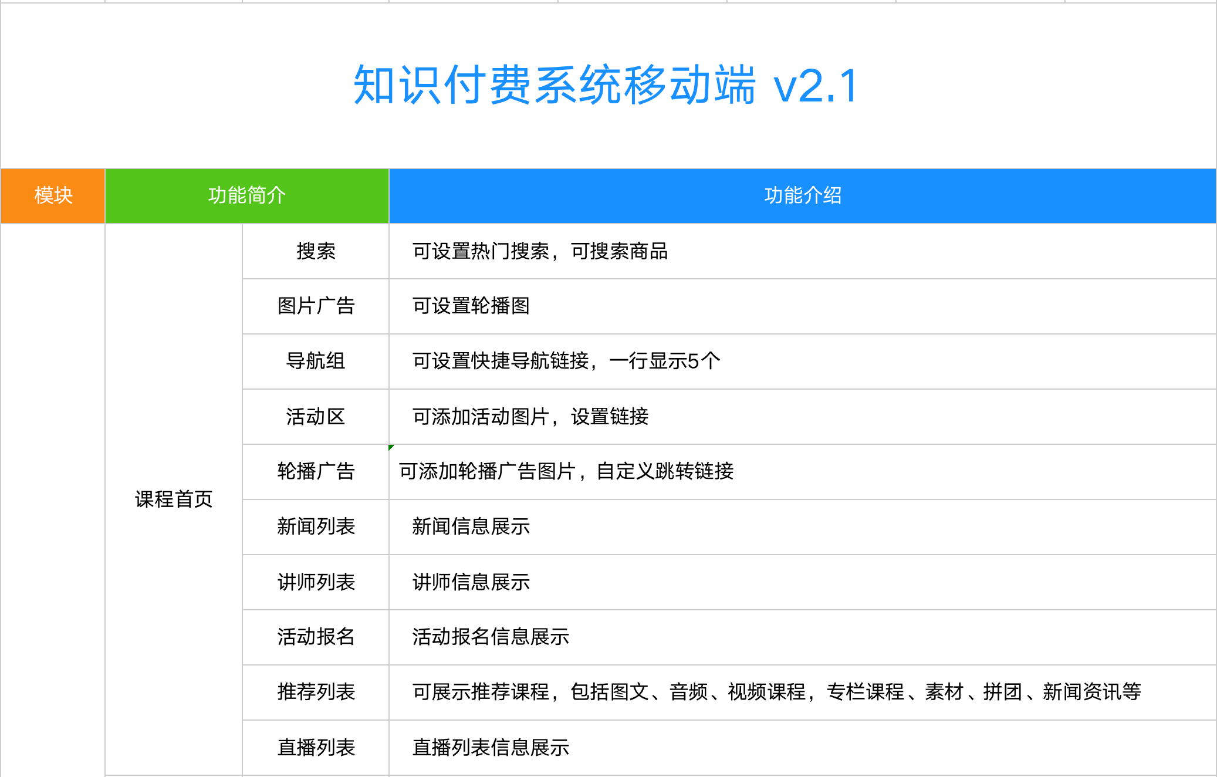Click the 可设置热门搜索 description cell
Image resolution: width=1217 pixels, height=777 pixels.
pos(540,251)
